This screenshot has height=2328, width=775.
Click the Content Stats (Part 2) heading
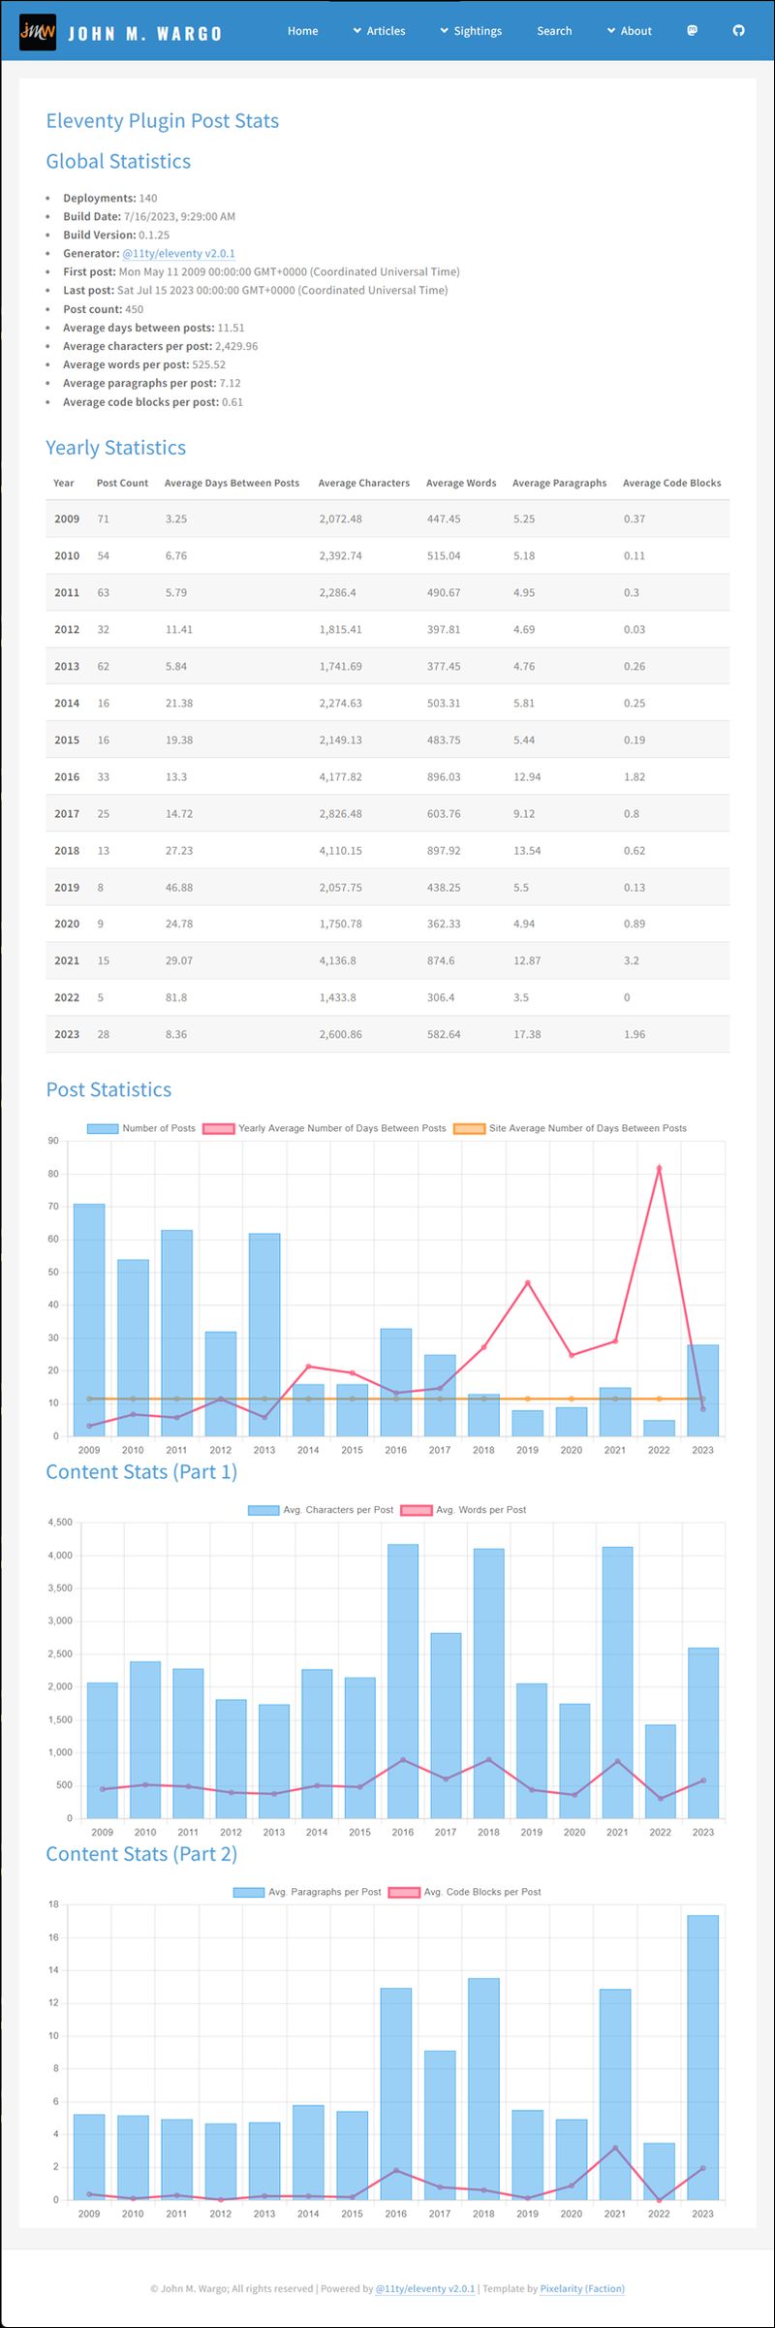[x=141, y=1853]
